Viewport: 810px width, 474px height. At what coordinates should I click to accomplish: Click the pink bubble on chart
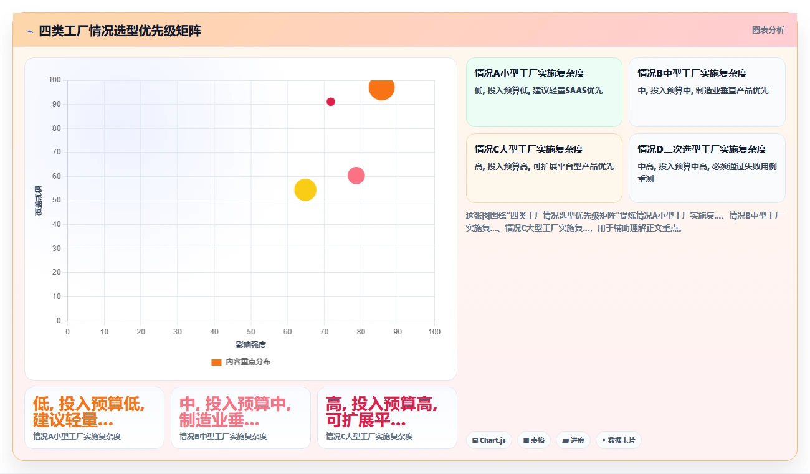356,176
